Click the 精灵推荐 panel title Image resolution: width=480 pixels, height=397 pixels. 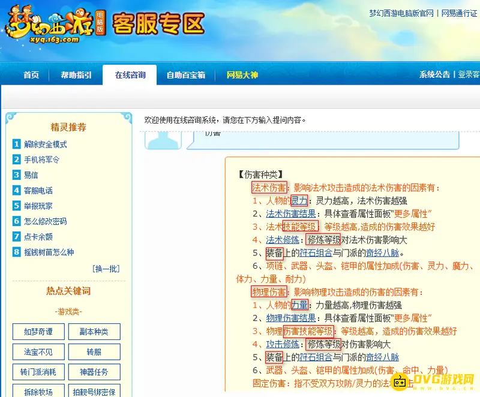point(68,127)
